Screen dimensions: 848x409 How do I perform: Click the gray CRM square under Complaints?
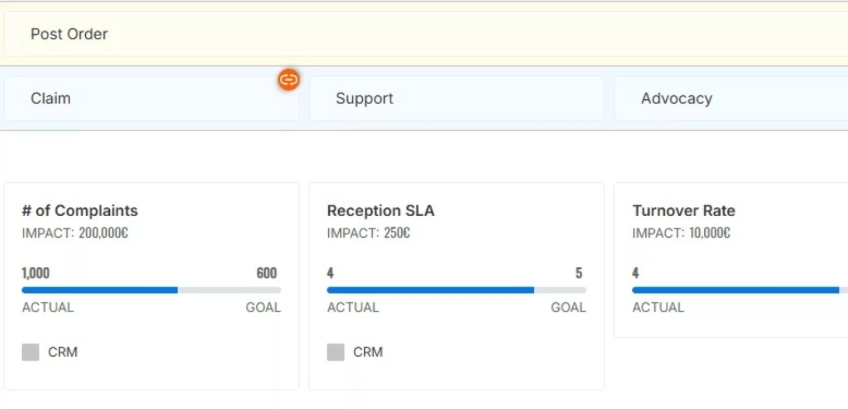pos(30,352)
